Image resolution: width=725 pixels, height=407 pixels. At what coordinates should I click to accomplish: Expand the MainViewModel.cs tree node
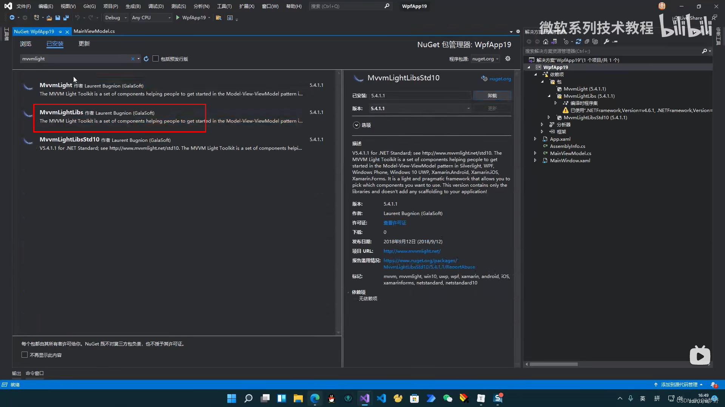click(x=535, y=153)
